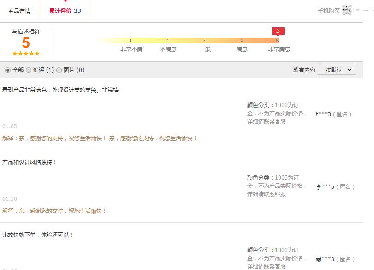Select the 全部 radio button

tap(8, 70)
